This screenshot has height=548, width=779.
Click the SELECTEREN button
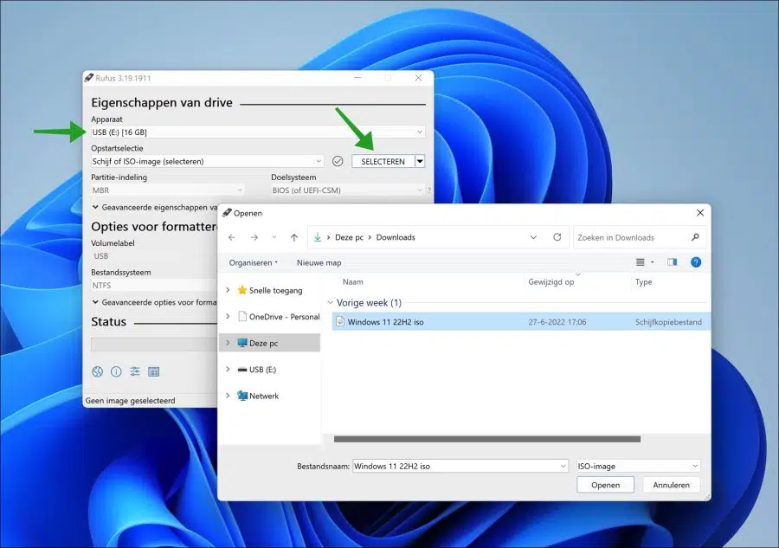[383, 161]
